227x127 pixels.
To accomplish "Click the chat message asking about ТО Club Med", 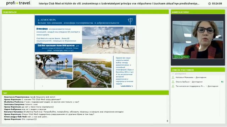I will (x=33, y=99).
